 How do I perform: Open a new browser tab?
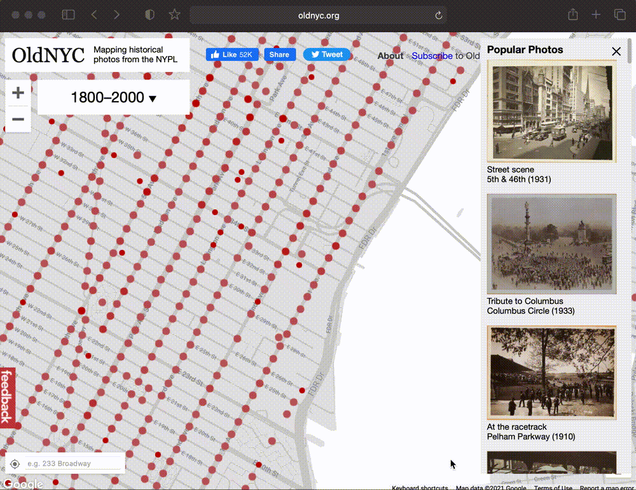point(596,15)
